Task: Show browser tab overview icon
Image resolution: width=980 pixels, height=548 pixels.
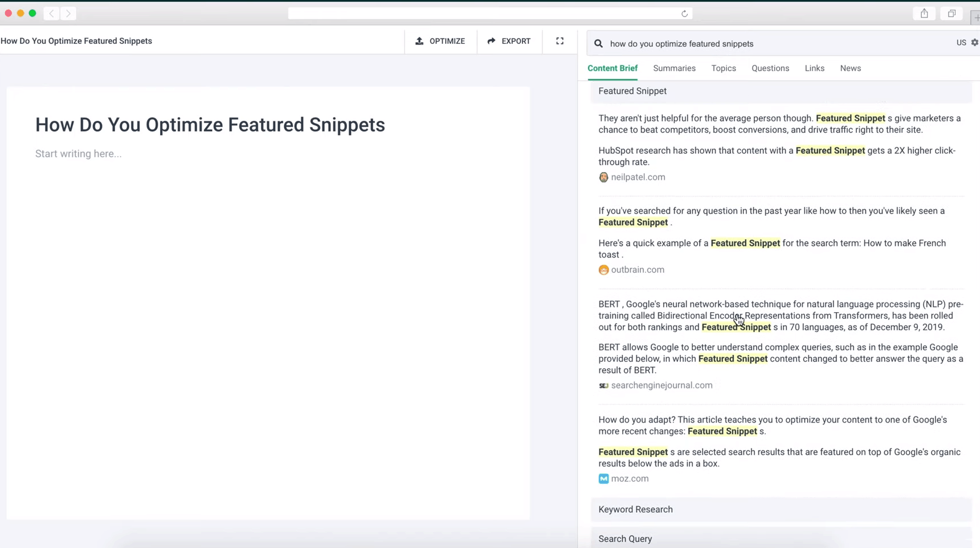Action: (952, 13)
